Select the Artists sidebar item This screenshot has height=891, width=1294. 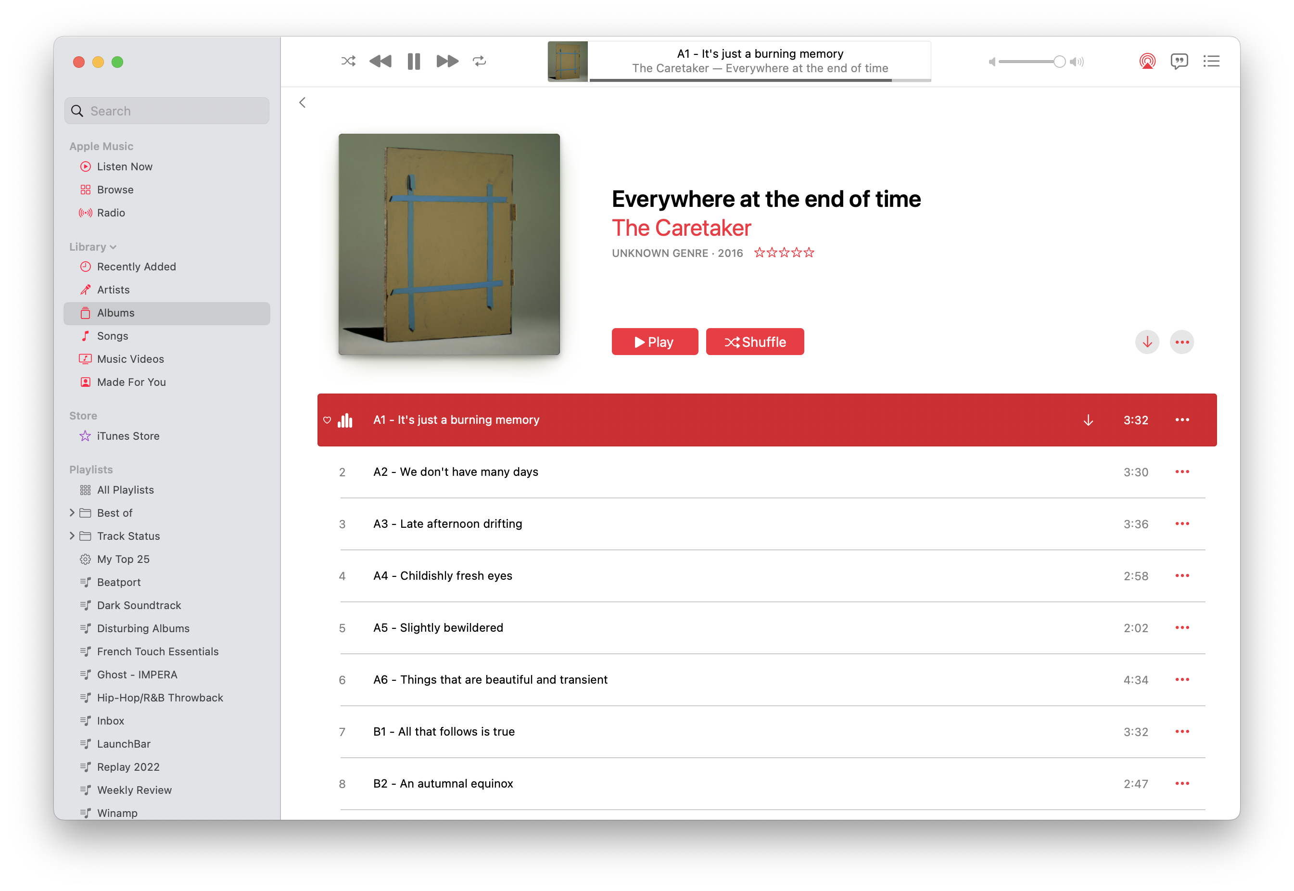tap(113, 289)
